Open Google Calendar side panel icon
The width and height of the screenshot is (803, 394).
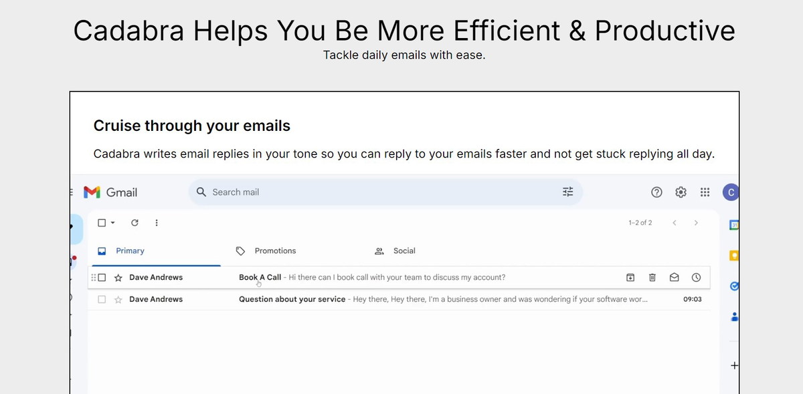pyautogui.click(x=734, y=225)
